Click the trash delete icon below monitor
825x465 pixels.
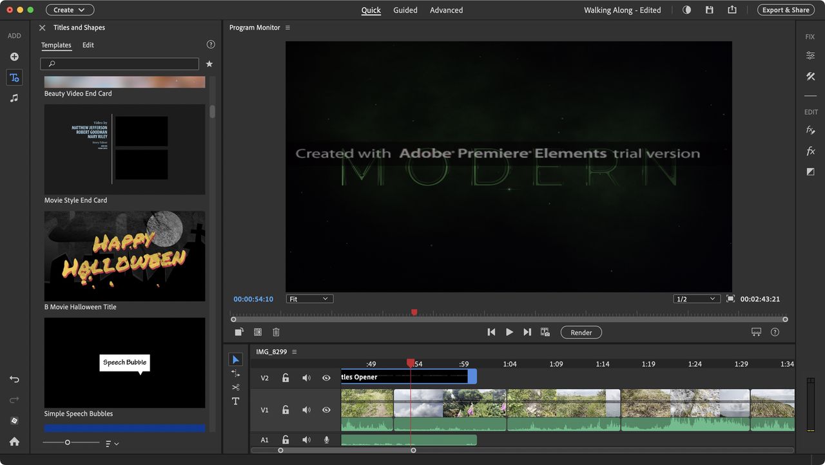pos(276,332)
